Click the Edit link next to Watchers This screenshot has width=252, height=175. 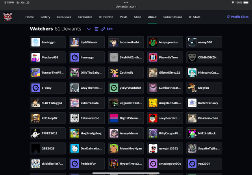109,29
